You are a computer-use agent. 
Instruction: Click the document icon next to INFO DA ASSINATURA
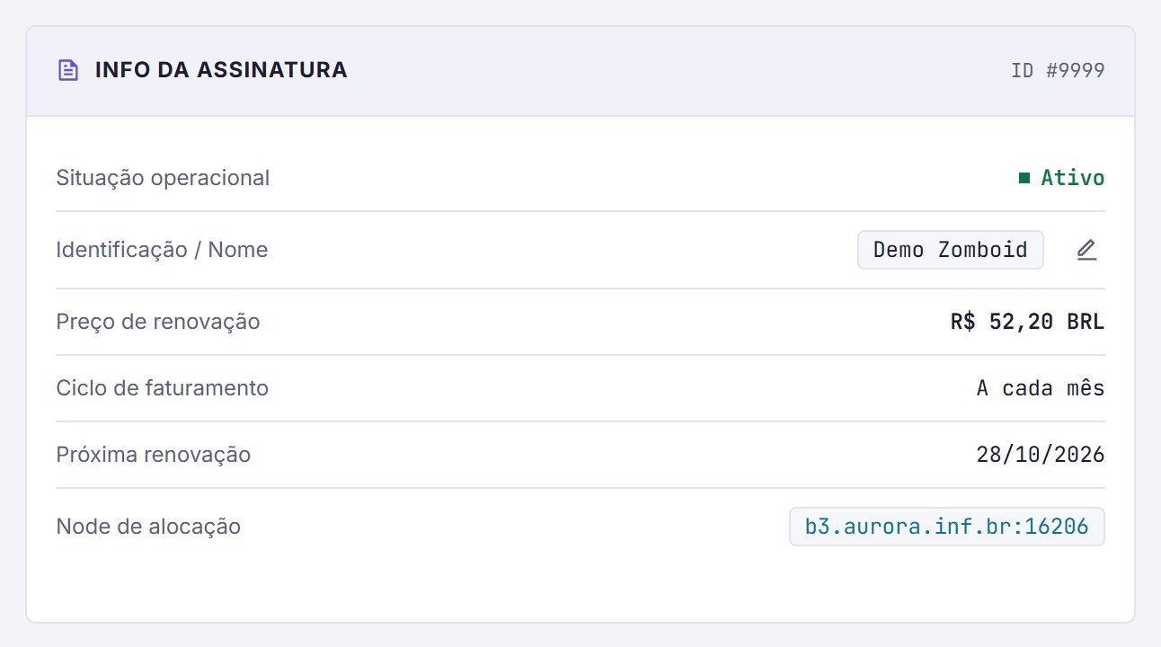click(68, 70)
